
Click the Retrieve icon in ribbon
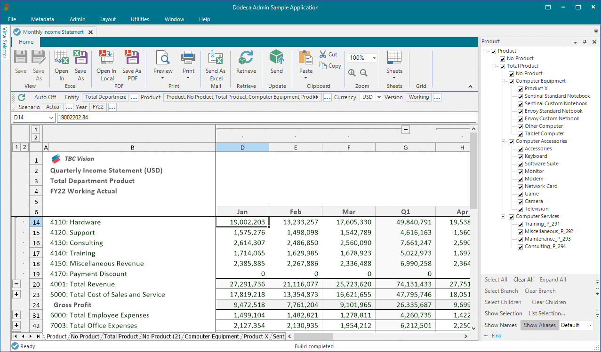pyautogui.click(x=246, y=58)
